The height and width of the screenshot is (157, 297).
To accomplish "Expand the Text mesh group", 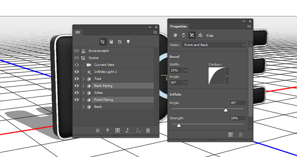I will [x=83, y=78].
